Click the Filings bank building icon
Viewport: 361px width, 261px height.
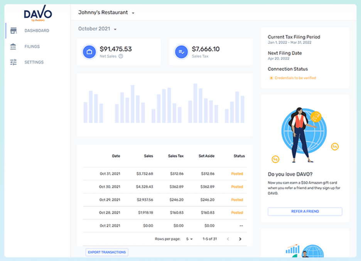point(13,47)
